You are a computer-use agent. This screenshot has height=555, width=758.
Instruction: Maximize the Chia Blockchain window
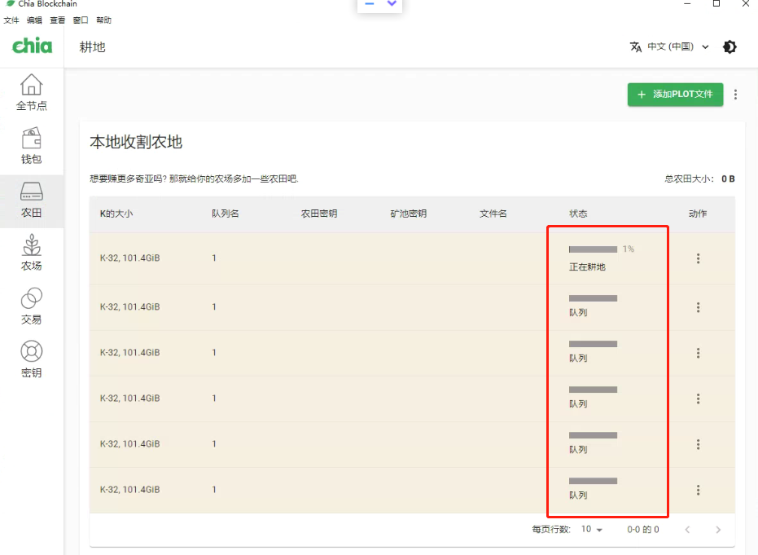(x=716, y=4)
